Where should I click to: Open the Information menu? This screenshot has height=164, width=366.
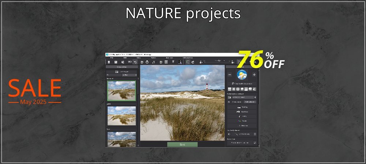pos(188,58)
